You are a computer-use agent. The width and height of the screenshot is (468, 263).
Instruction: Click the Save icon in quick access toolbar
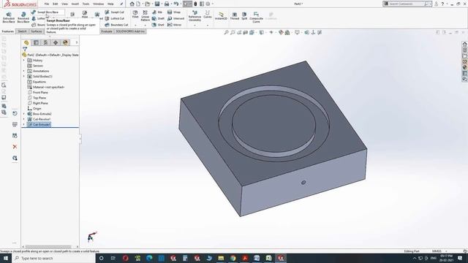click(157, 4)
